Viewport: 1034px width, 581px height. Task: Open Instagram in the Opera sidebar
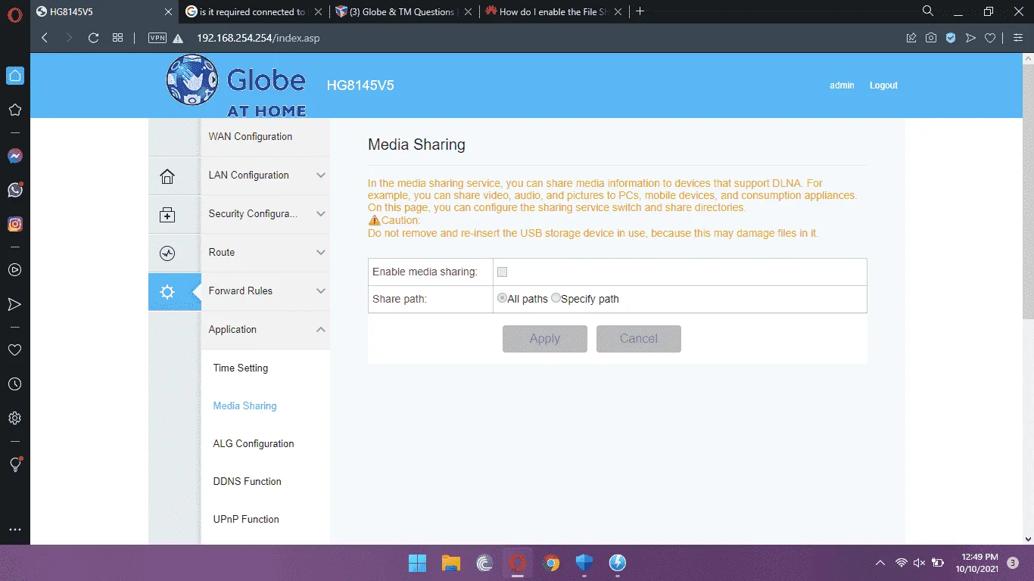click(x=15, y=224)
